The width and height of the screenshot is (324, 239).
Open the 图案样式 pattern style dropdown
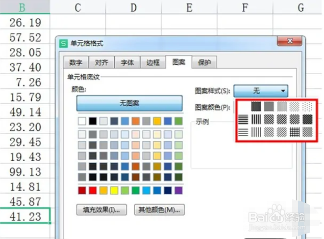click(x=261, y=91)
